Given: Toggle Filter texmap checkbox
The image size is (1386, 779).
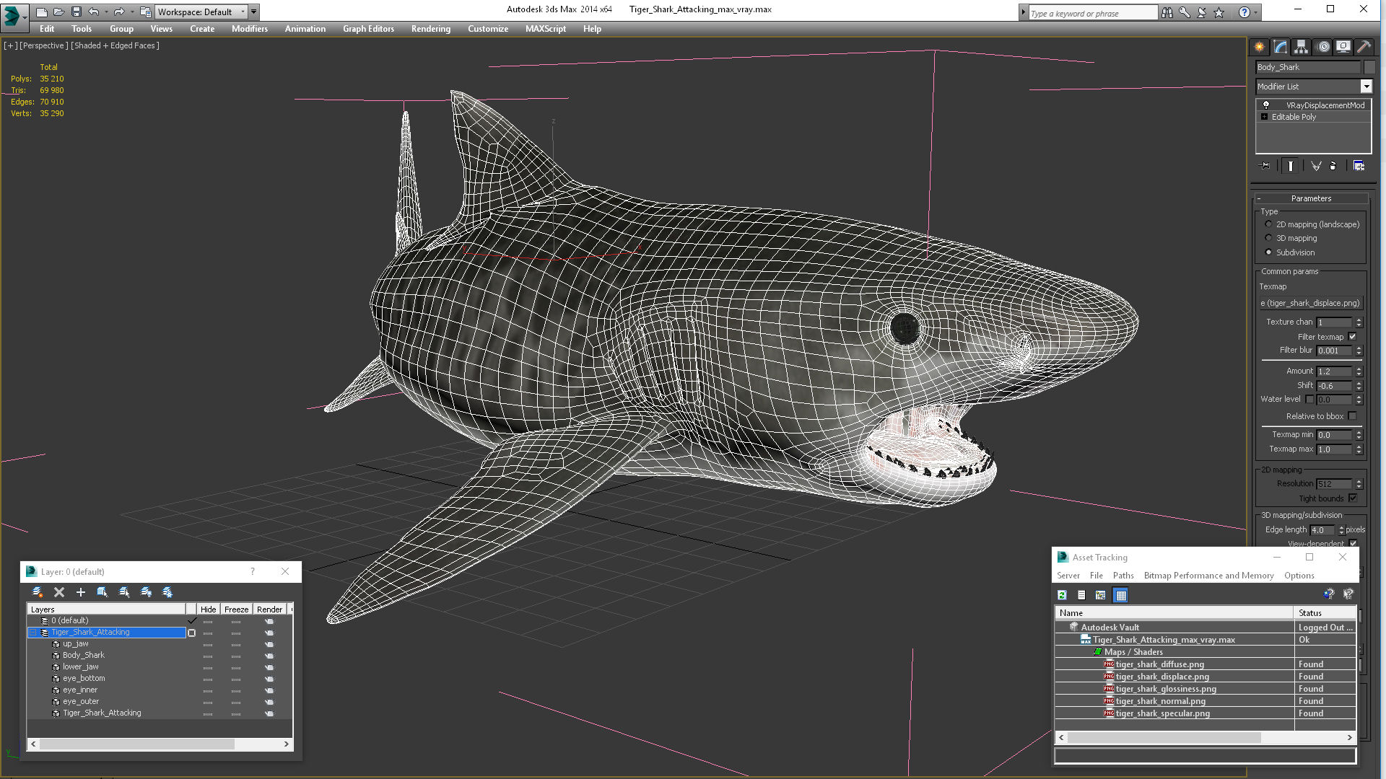Looking at the screenshot, I should 1352,337.
